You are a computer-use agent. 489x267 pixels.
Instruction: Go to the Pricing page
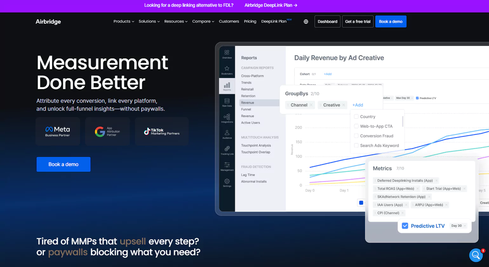coord(250,22)
